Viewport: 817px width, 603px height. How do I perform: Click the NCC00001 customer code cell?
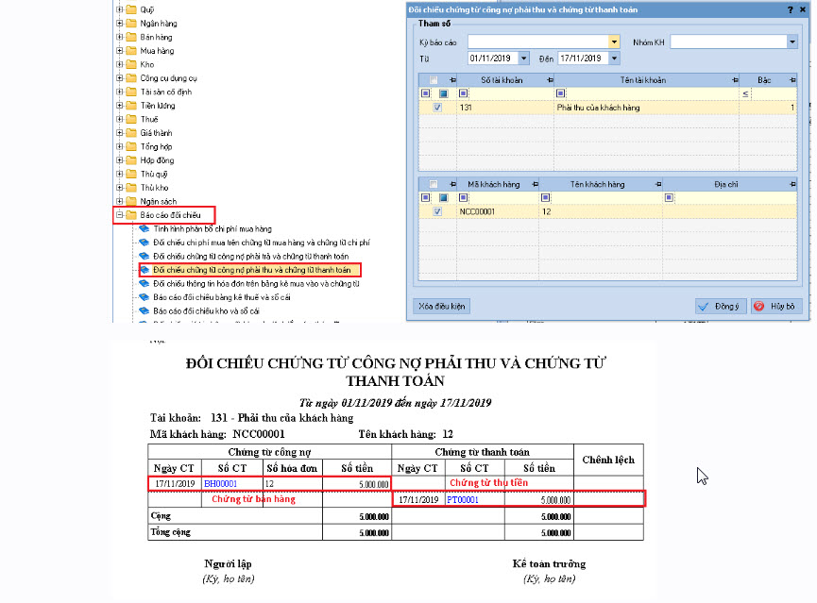click(x=498, y=212)
